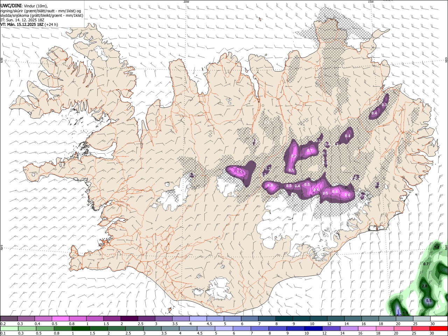Screen dimensions: 448x336
Task: Click the '(+24 h)' forecast offset text
Action: [x=51, y=24]
